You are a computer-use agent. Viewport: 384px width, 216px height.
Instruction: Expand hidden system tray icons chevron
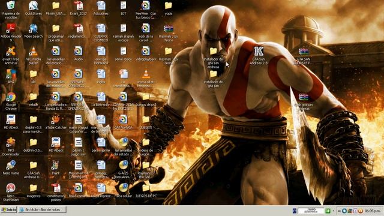tap(339, 211)
